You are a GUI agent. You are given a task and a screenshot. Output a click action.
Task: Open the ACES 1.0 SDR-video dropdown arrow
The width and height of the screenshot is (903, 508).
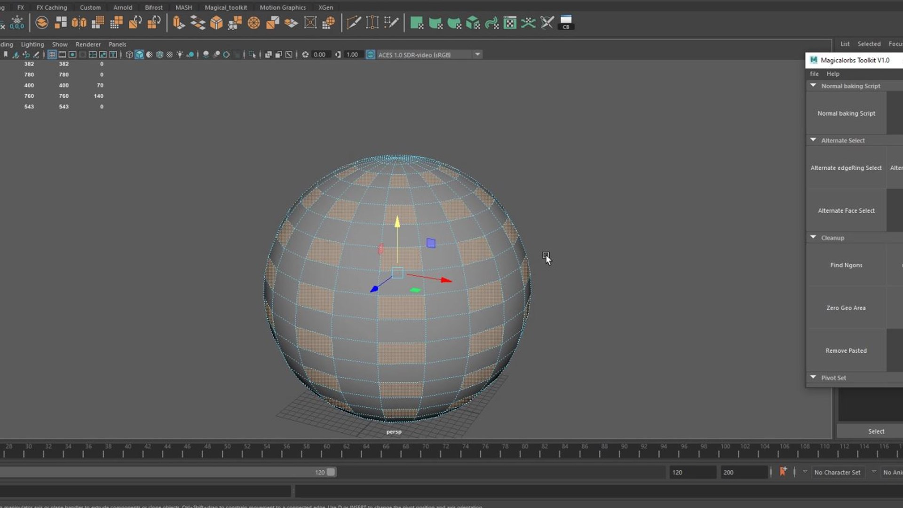click(x=477, y=55)
